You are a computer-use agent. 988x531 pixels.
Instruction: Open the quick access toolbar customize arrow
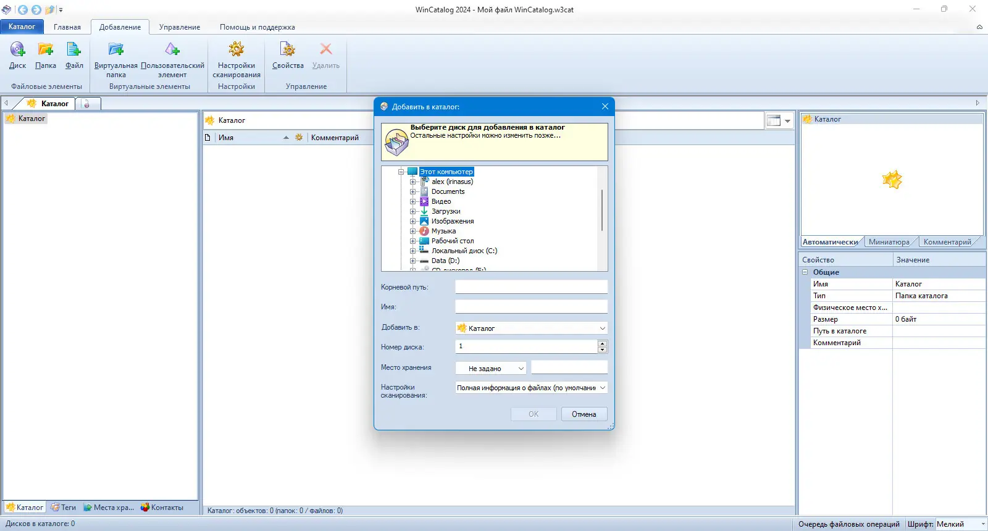(x=61, y=10)
